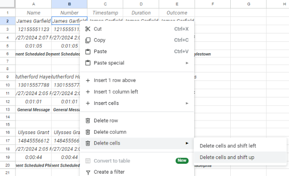The width and height of the screenshot is (289, 176).
Task: Click the Paste clipboard icon
Action: point(88,51)
